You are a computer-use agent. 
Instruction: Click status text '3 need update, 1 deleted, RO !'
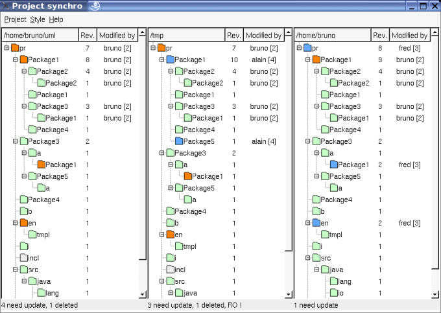195,305
